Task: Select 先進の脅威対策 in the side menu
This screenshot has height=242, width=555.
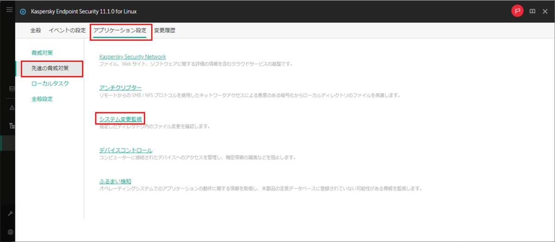Action: pyautogui.click(x=50, y=68)
